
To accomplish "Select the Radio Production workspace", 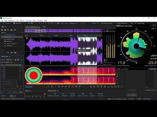I will (122, 23).
